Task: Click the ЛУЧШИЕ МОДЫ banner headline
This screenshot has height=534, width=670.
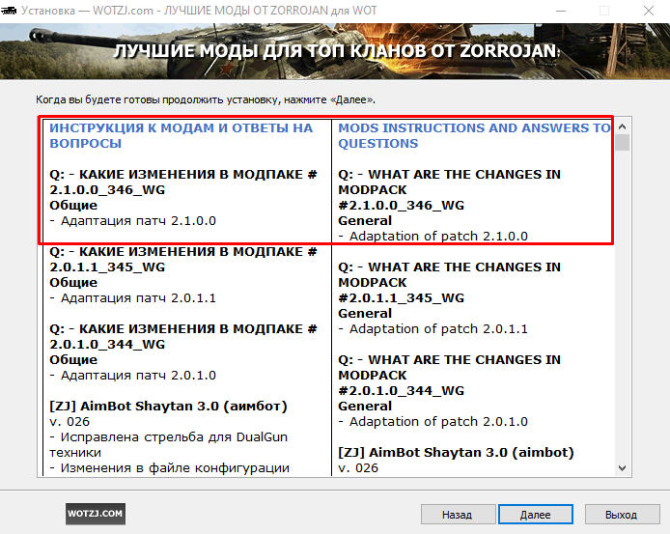Action: (338, 51)
